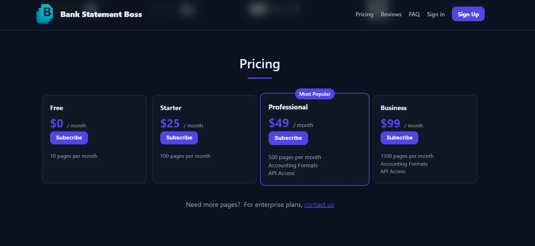Click the Business plan title

tap(393, 108)
